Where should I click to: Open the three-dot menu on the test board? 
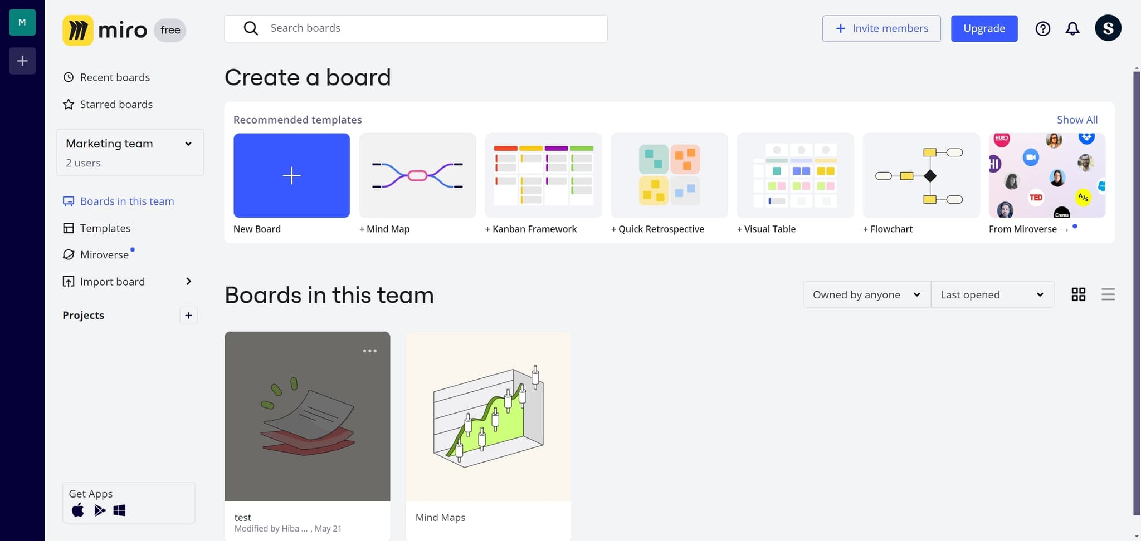[369, 351]
